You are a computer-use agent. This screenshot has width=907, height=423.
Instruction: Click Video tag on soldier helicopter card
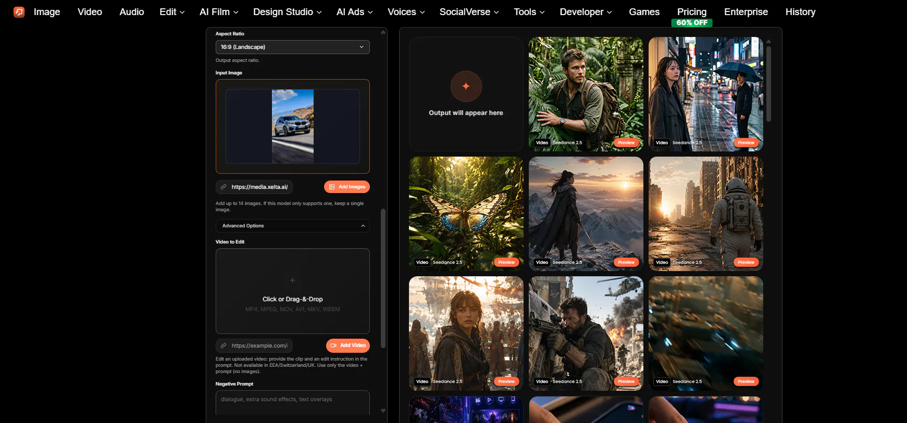click(x=542, y=381)
